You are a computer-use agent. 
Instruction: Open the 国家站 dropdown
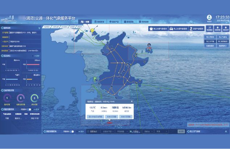148,131
